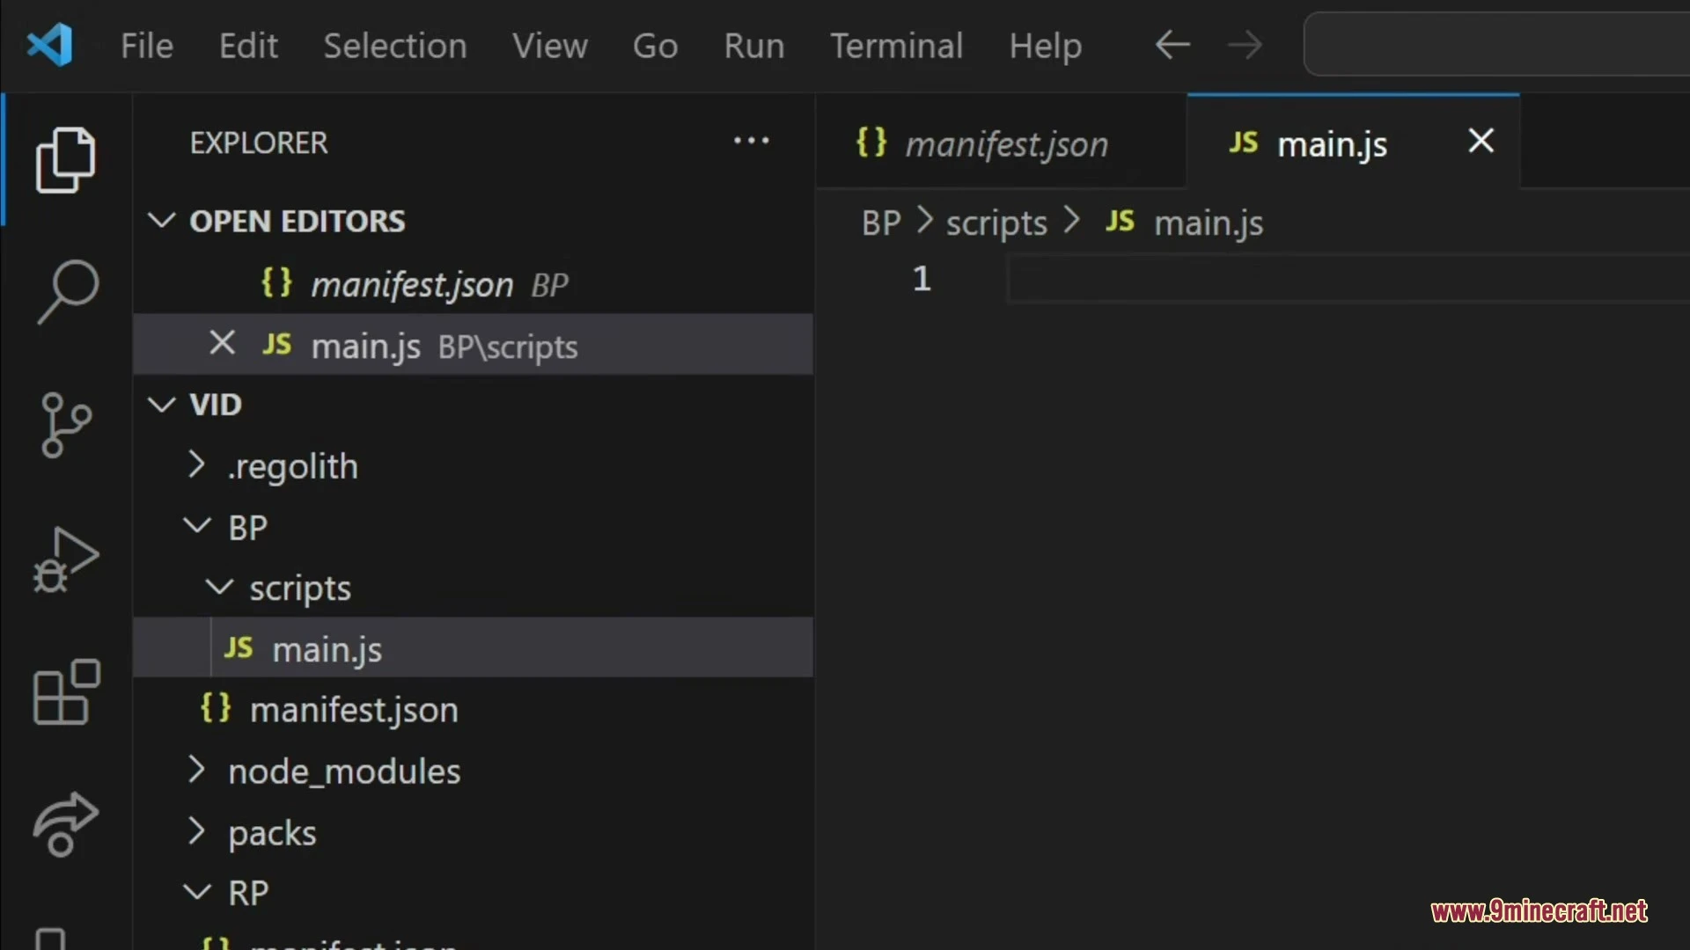The width and height of the screenshot is (1690, 950).
Task: Open the Extensions view
Action: 66,692
